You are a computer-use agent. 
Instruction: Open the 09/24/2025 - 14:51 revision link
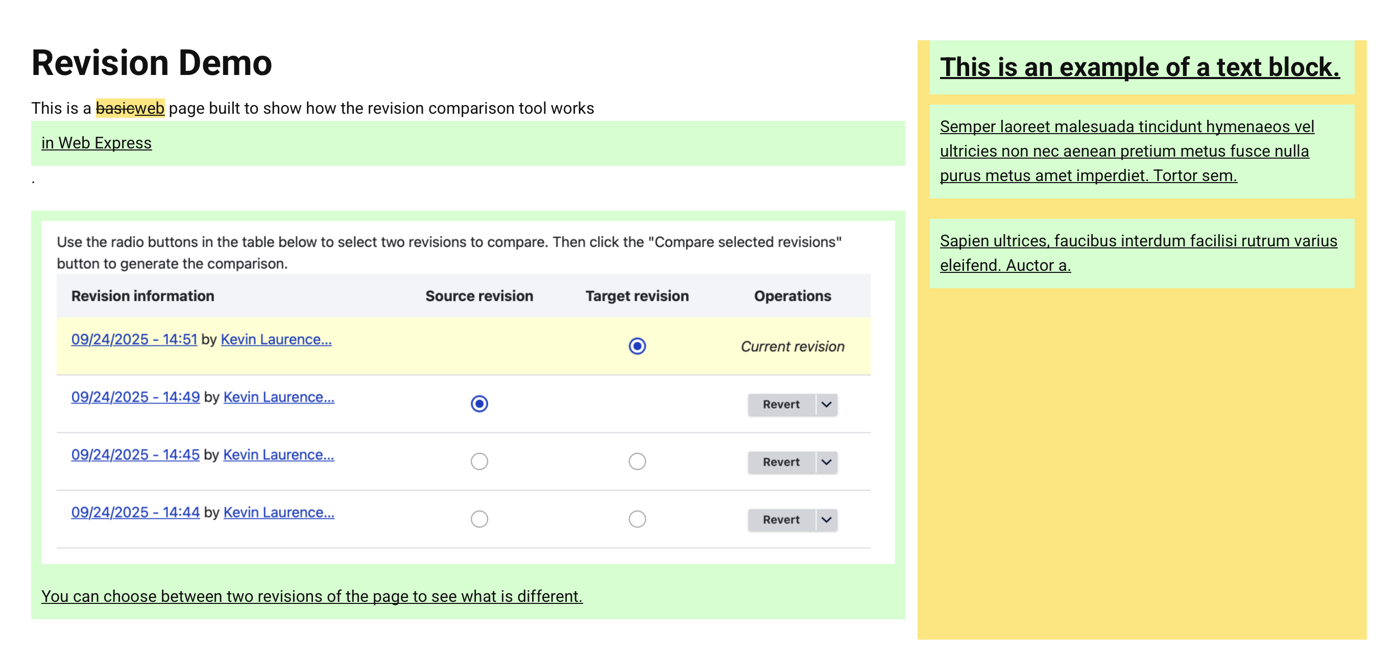(134, 339)
